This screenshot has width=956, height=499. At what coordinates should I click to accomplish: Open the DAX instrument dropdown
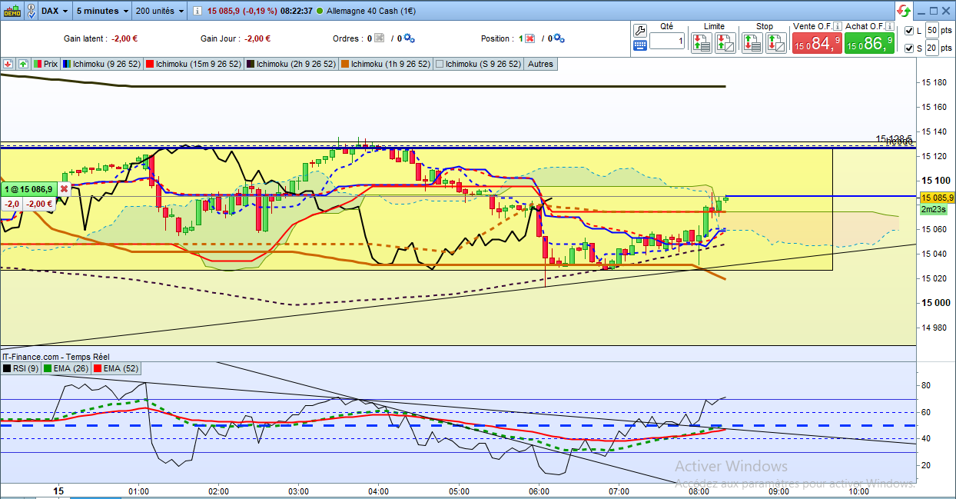point(55,11)
